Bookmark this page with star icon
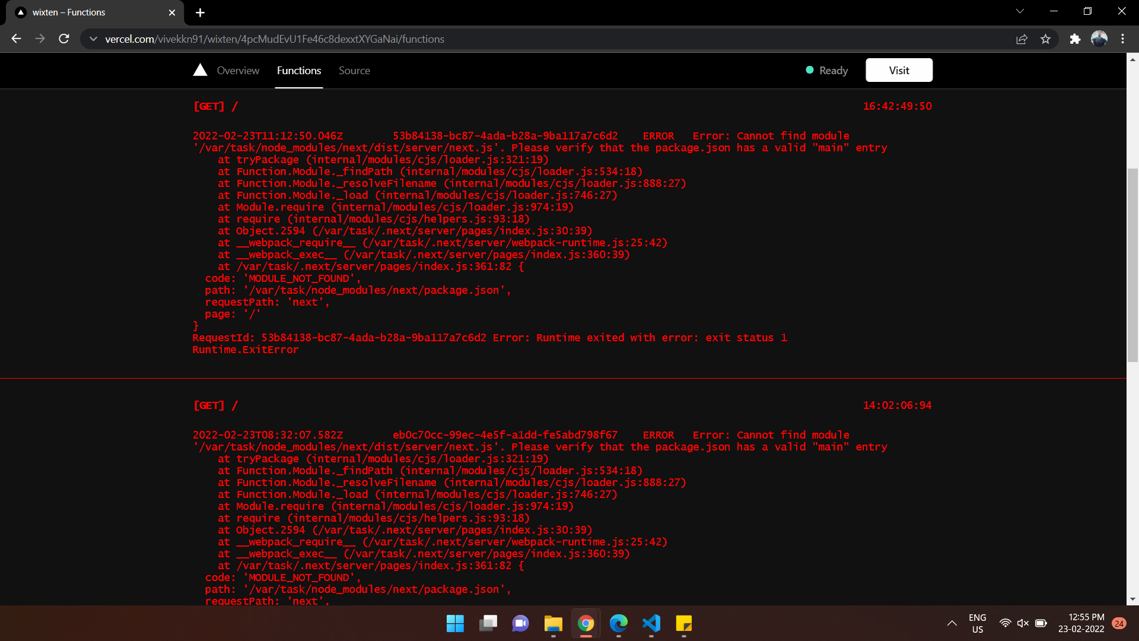Screen dimensions: 1139x641 (1045, 39)
